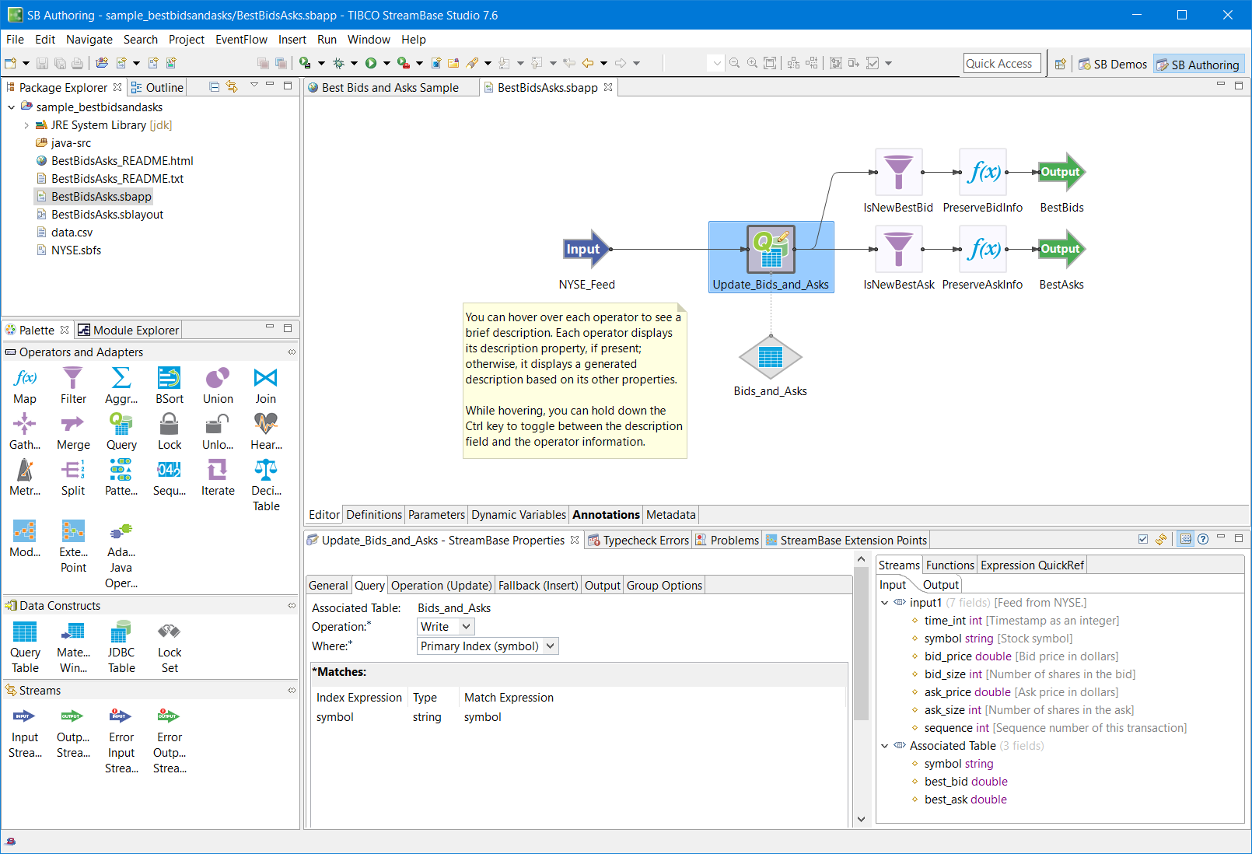Collapse the Associated Table fields tree
The width and height of the screenshot is (1252, 854).
tap(884, 746)
